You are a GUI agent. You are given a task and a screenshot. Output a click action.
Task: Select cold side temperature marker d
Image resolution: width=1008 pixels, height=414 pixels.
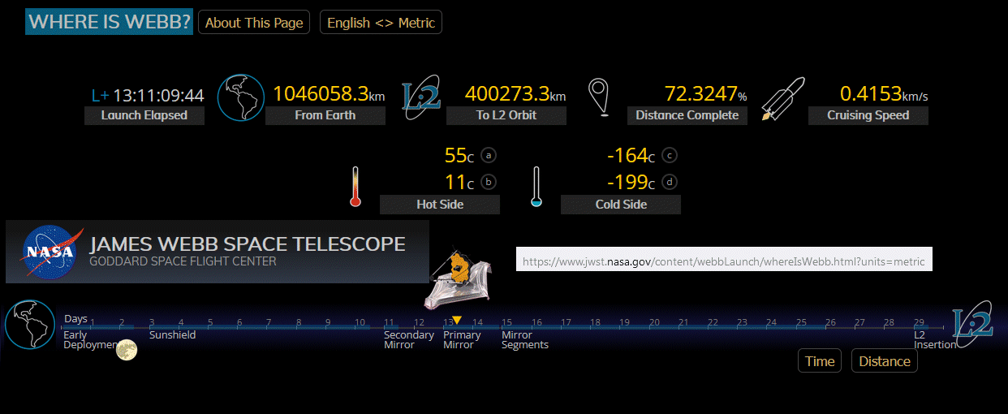click(x=669, y=182)
